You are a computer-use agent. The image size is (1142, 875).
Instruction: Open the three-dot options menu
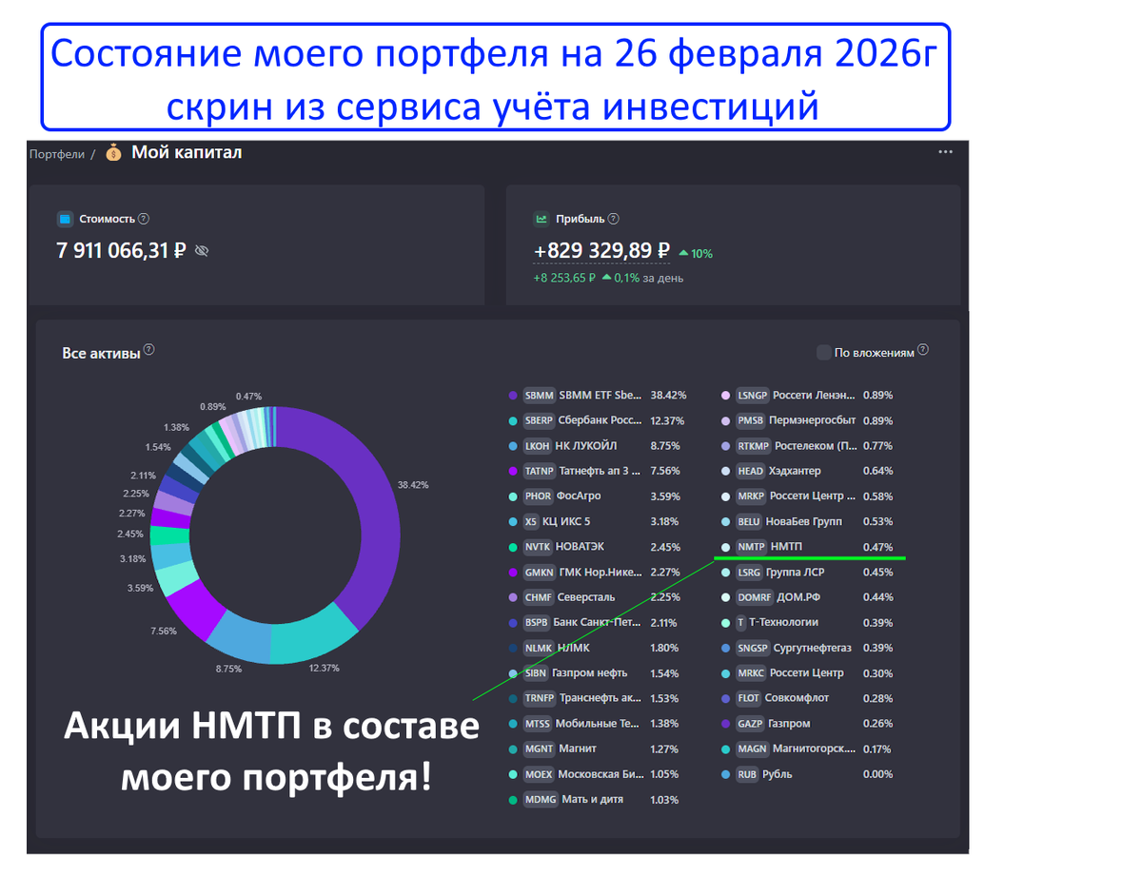[945, 151]
